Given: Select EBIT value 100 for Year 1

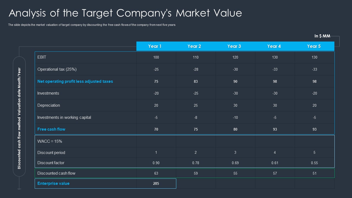Looking at the screenshot, I should pos(156,57).
